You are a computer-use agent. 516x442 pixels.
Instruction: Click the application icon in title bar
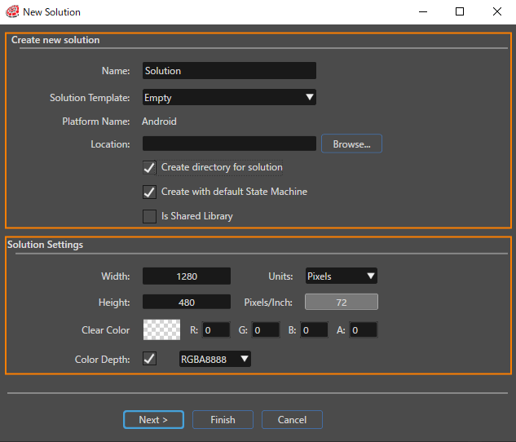(x=12, y=12)
